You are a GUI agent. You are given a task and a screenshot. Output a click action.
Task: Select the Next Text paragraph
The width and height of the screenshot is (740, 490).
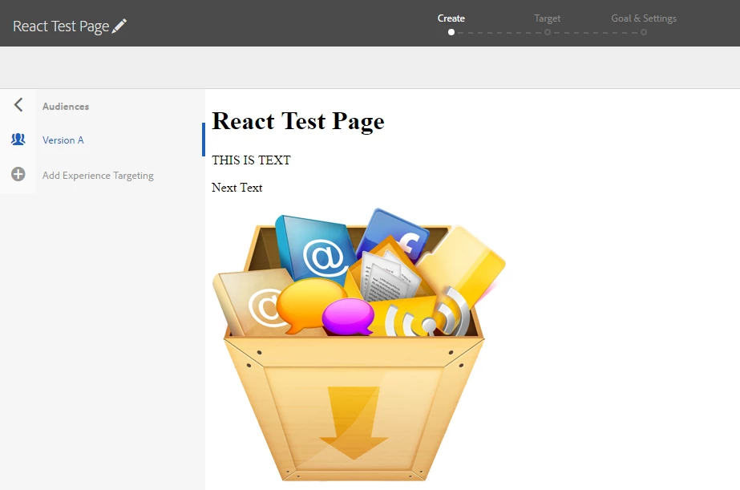click(237, 188)
